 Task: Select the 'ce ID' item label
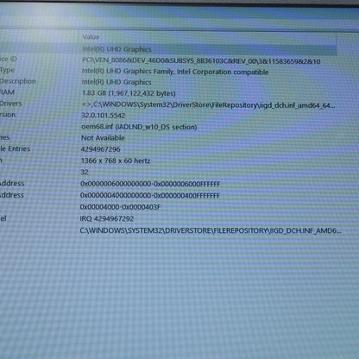point(9,59)
